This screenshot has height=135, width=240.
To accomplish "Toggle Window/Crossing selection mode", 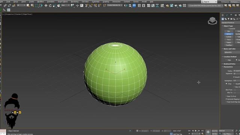I will [x=41, y=6].
